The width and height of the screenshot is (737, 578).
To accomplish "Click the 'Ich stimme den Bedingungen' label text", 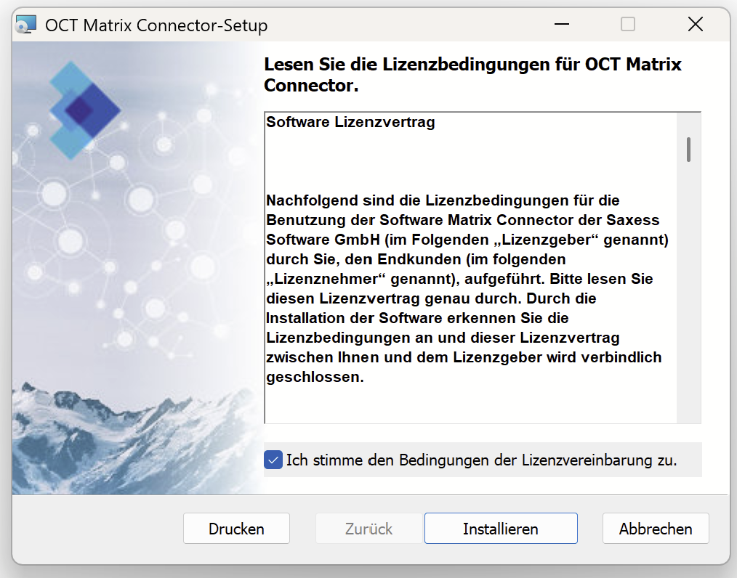I will (x=481, y=460).
